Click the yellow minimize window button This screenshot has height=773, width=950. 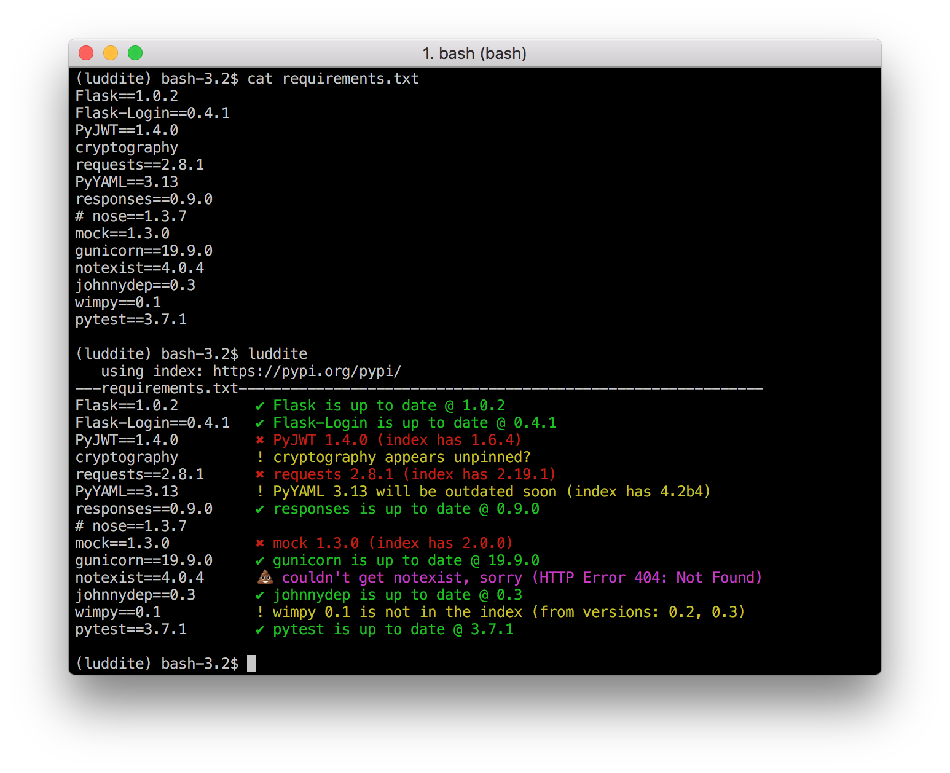click(x=111, y=53)
